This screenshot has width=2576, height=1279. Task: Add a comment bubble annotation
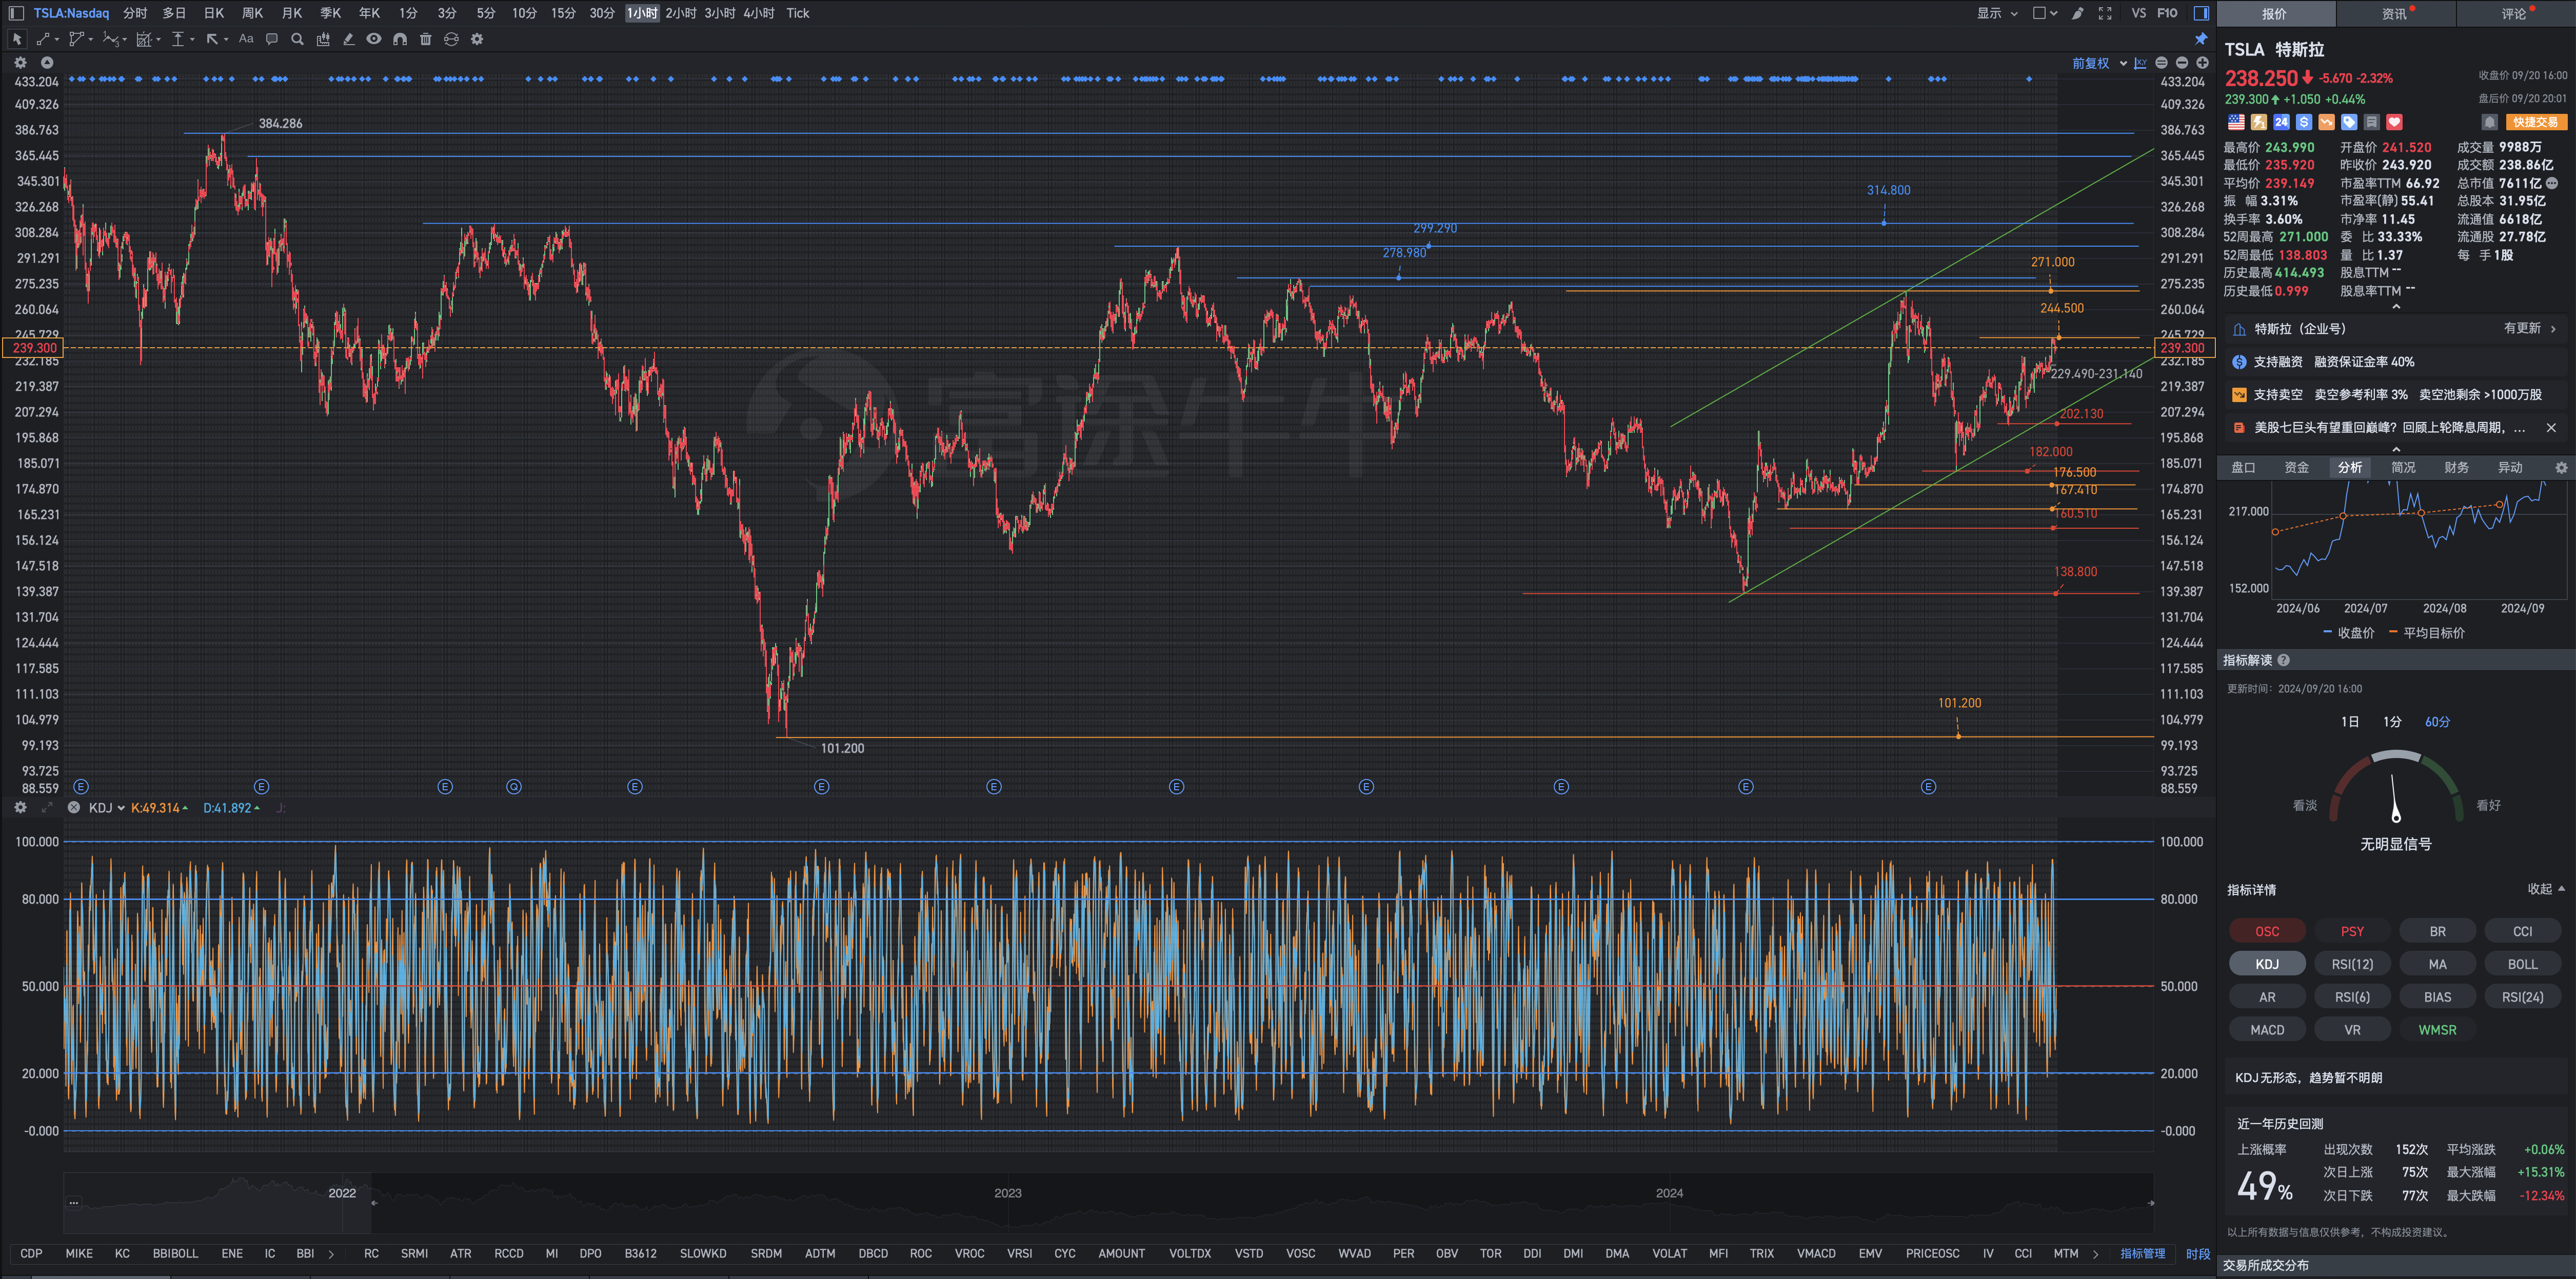[x=272, y=39]
